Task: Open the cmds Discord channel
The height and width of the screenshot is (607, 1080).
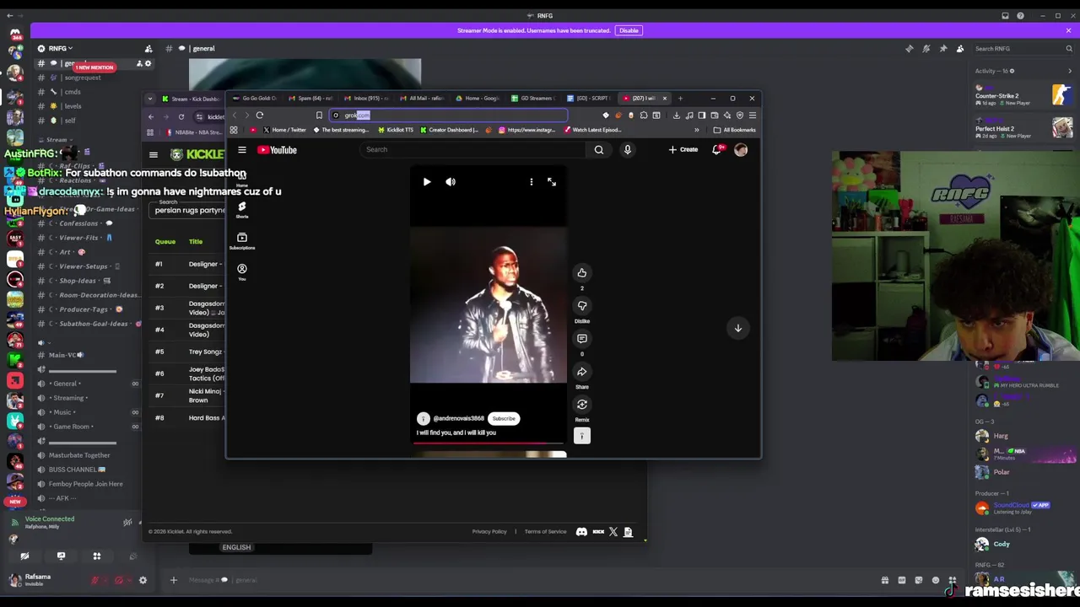Action: 73,92
